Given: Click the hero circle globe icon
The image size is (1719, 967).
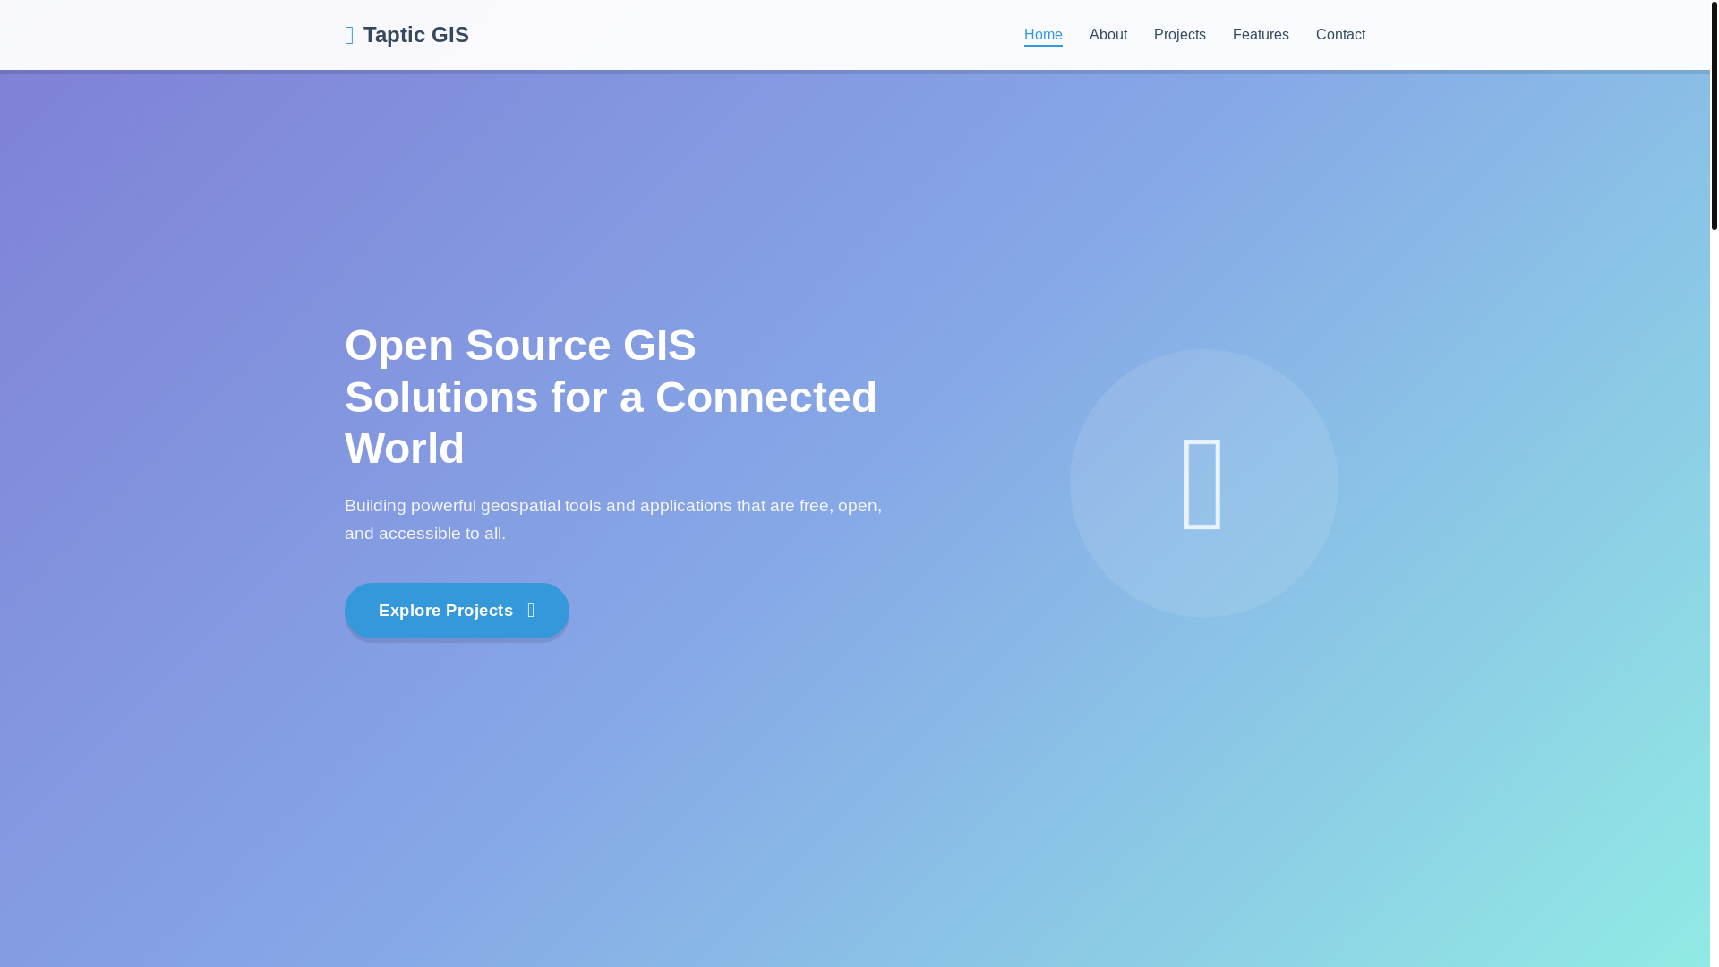Looking at the screenshot, I should (1203, 483).
